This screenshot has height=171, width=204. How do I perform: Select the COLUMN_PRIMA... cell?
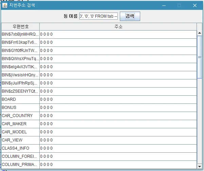[20, 165]
